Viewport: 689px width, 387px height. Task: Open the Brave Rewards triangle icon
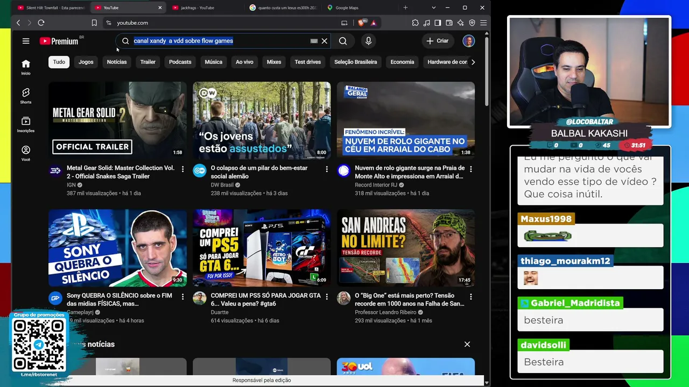374,23
